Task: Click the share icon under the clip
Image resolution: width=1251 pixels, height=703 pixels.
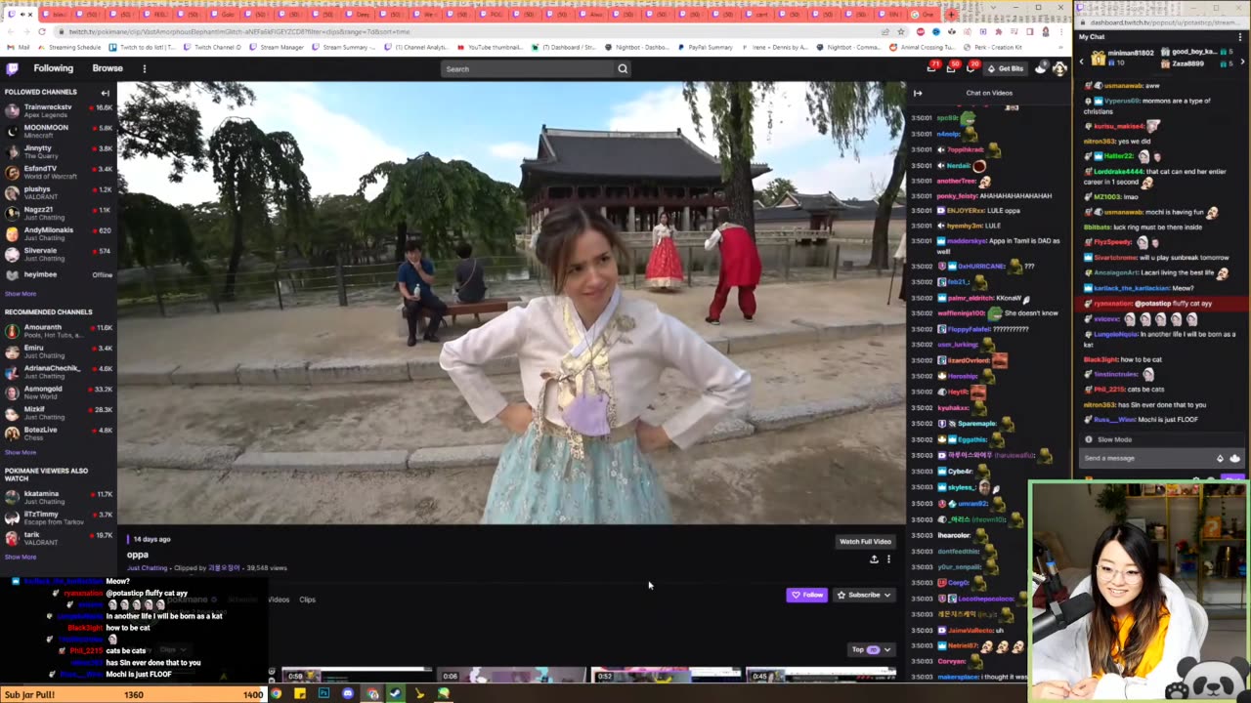Action: click(874, 559)
